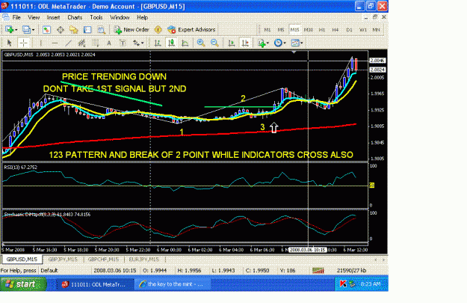This screenshot has width=467, height=303.
Task: Click the RSI(13) indicator label
Action: [x=21, y=168]
